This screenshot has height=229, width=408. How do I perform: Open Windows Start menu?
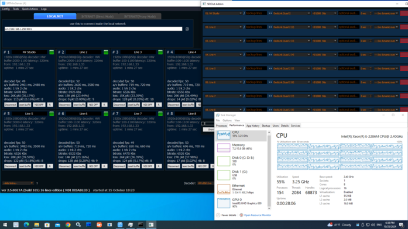coord(5,225)
